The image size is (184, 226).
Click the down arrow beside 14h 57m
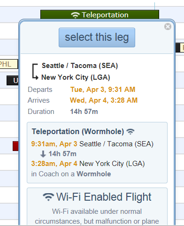(43, 154)
